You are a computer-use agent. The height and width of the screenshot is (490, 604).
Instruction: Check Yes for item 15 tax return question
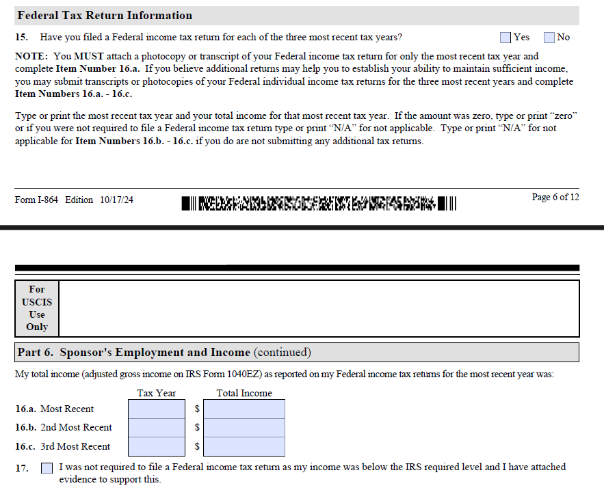[505, 38]
